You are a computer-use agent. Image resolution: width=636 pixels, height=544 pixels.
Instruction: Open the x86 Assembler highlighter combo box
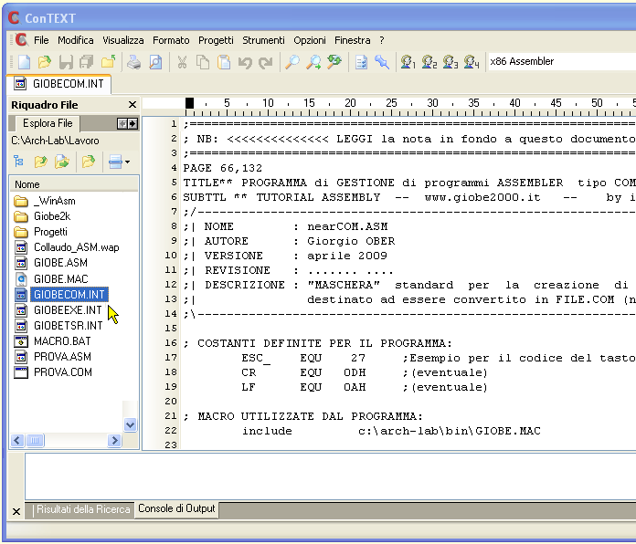[x=562, y=61]
